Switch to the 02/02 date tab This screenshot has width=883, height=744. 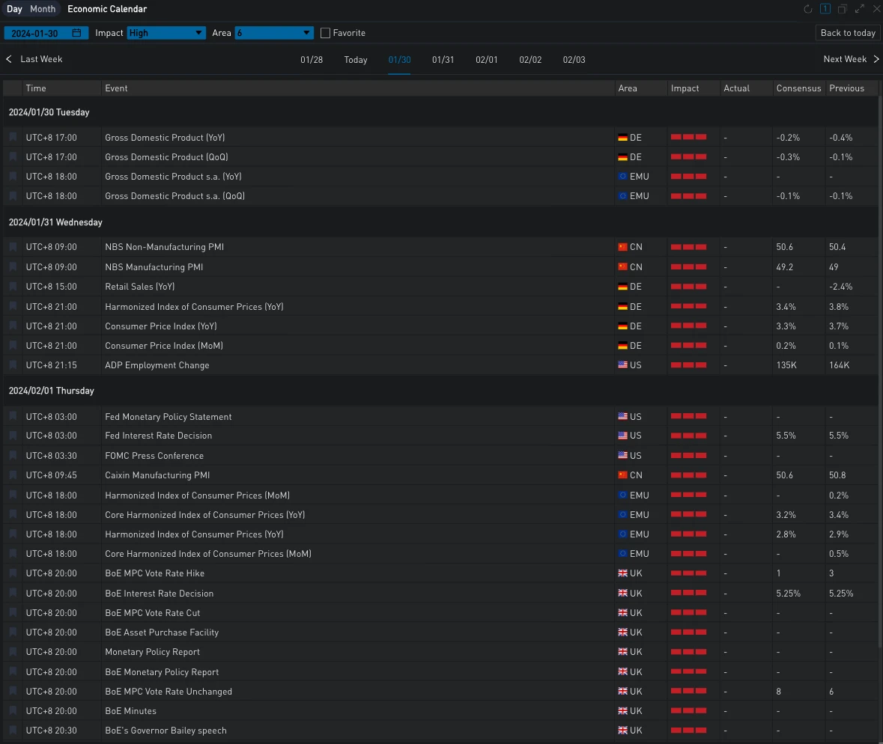(x=530, y=60)
